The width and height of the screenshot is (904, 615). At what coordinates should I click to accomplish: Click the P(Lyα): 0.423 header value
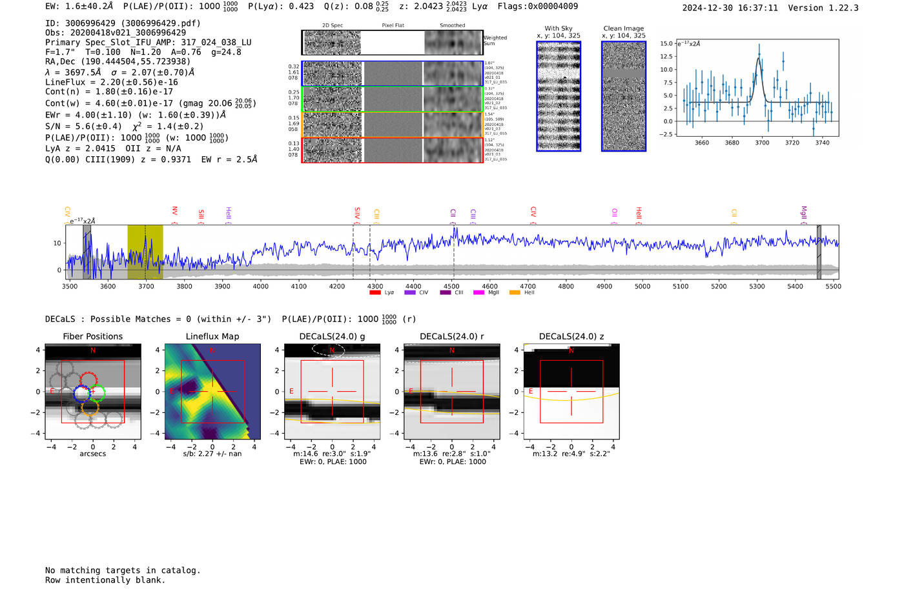pos(281,6)
